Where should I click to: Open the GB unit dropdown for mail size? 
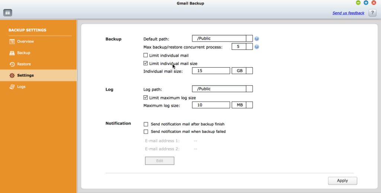[249, 71]
